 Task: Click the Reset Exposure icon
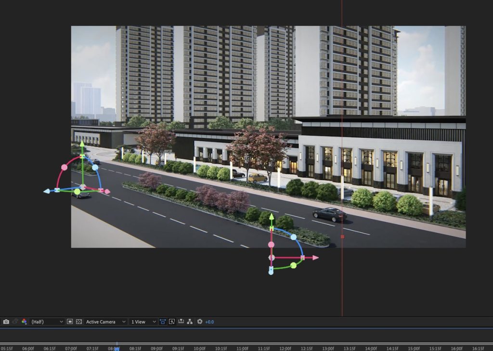coord(199,322)
